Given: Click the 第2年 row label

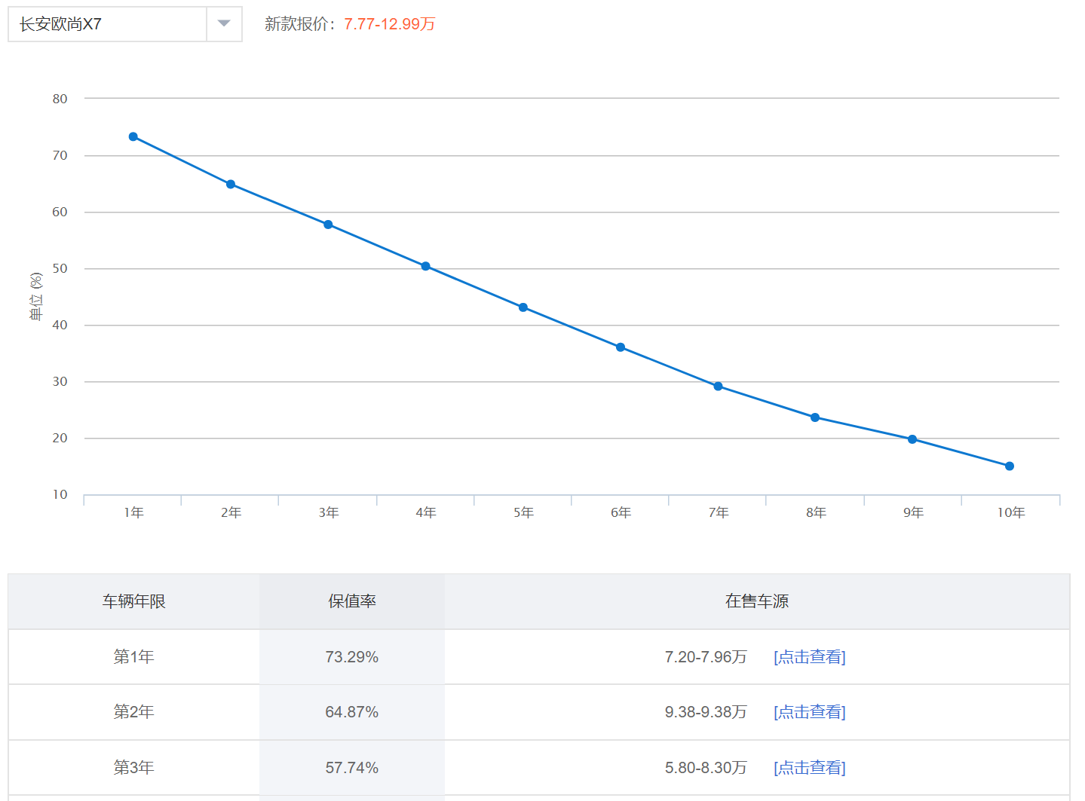Looking at the screenshot, I should [x=134, y=712].
